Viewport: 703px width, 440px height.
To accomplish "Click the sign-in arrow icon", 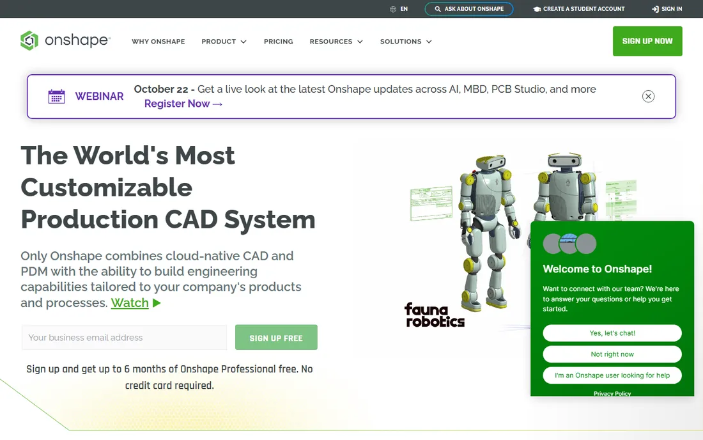I will (x=656, y=9).
